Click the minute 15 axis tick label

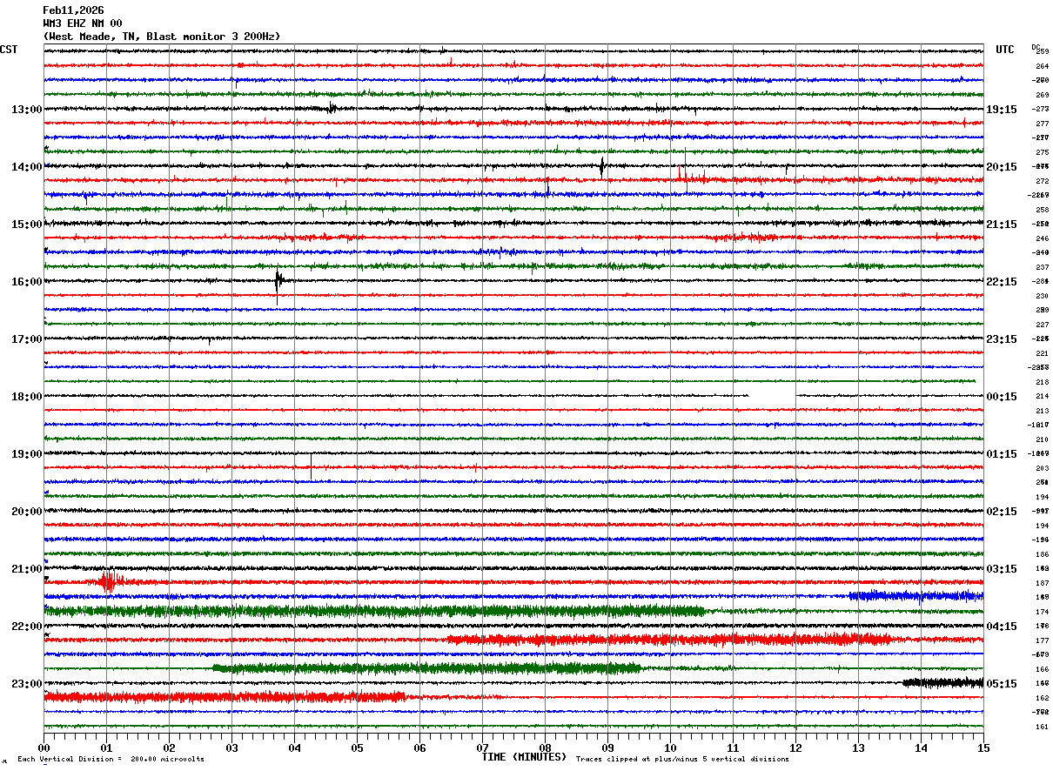[983, 748]
